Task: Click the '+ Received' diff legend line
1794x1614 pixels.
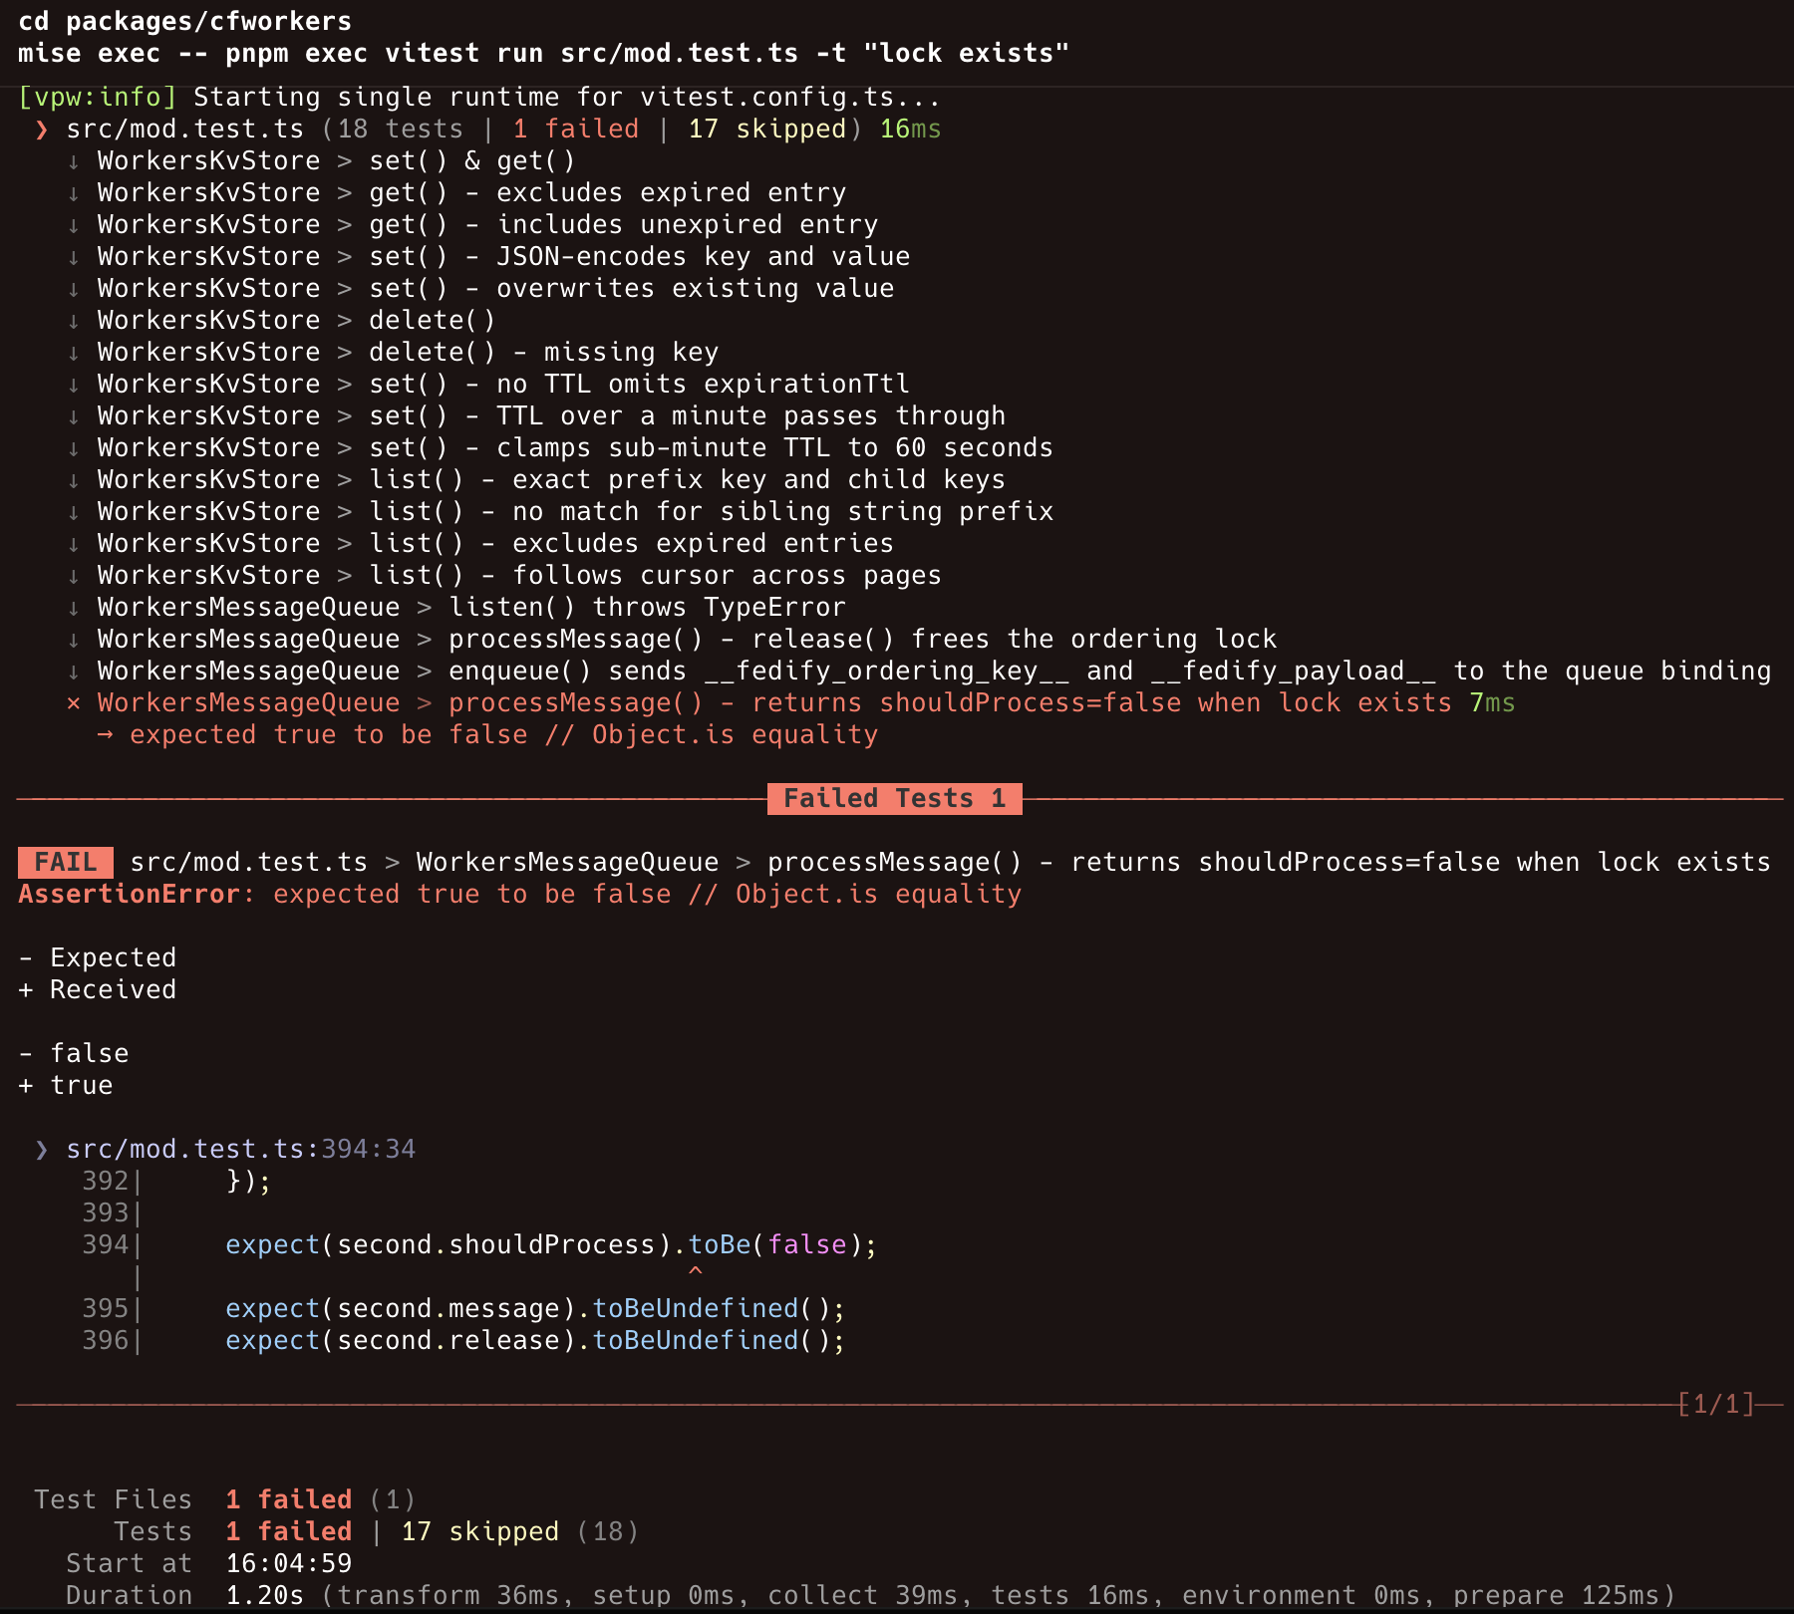Action: click(98, 989)
